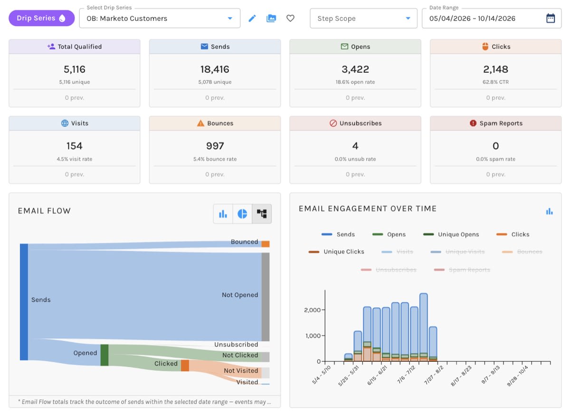Click the Bounces warning triangle icon
The width and height of the screenshot is (570, 414).
pos(200,123)
